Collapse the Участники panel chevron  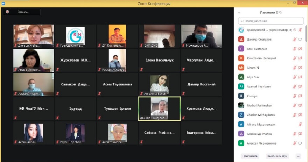239,13
